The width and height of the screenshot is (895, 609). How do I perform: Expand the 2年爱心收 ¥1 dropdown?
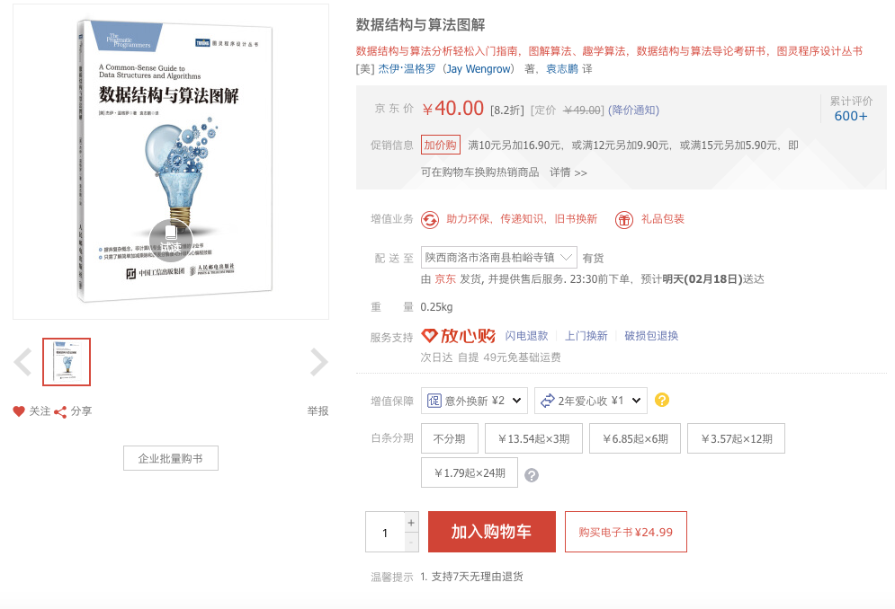[x=591, y=401]
